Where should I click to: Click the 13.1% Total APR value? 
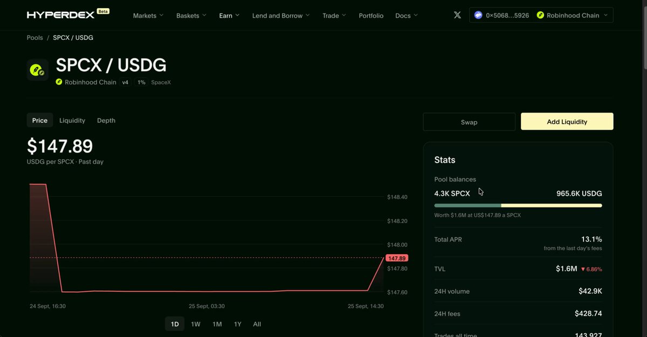coord(591,239)
